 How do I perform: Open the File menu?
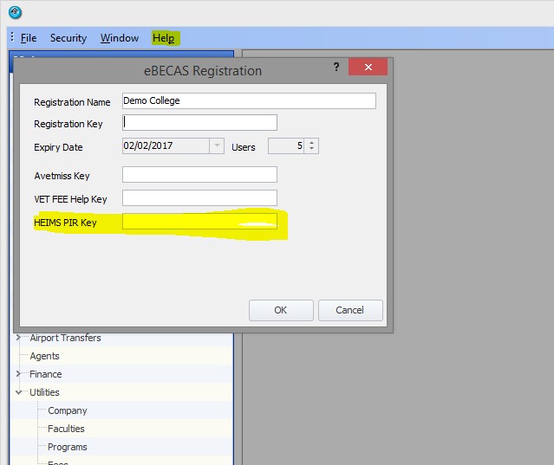(29, 38)
